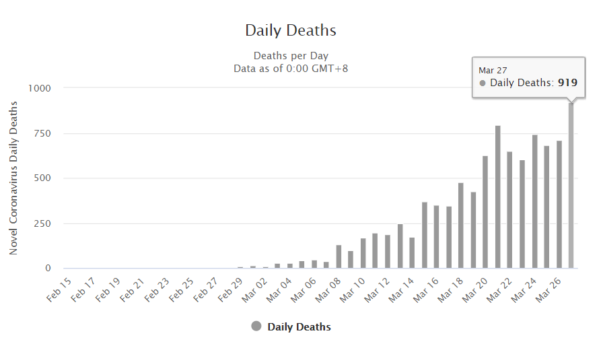
Task: Click the Deaths per Day subtitle
Action: (x=291, y=55)
